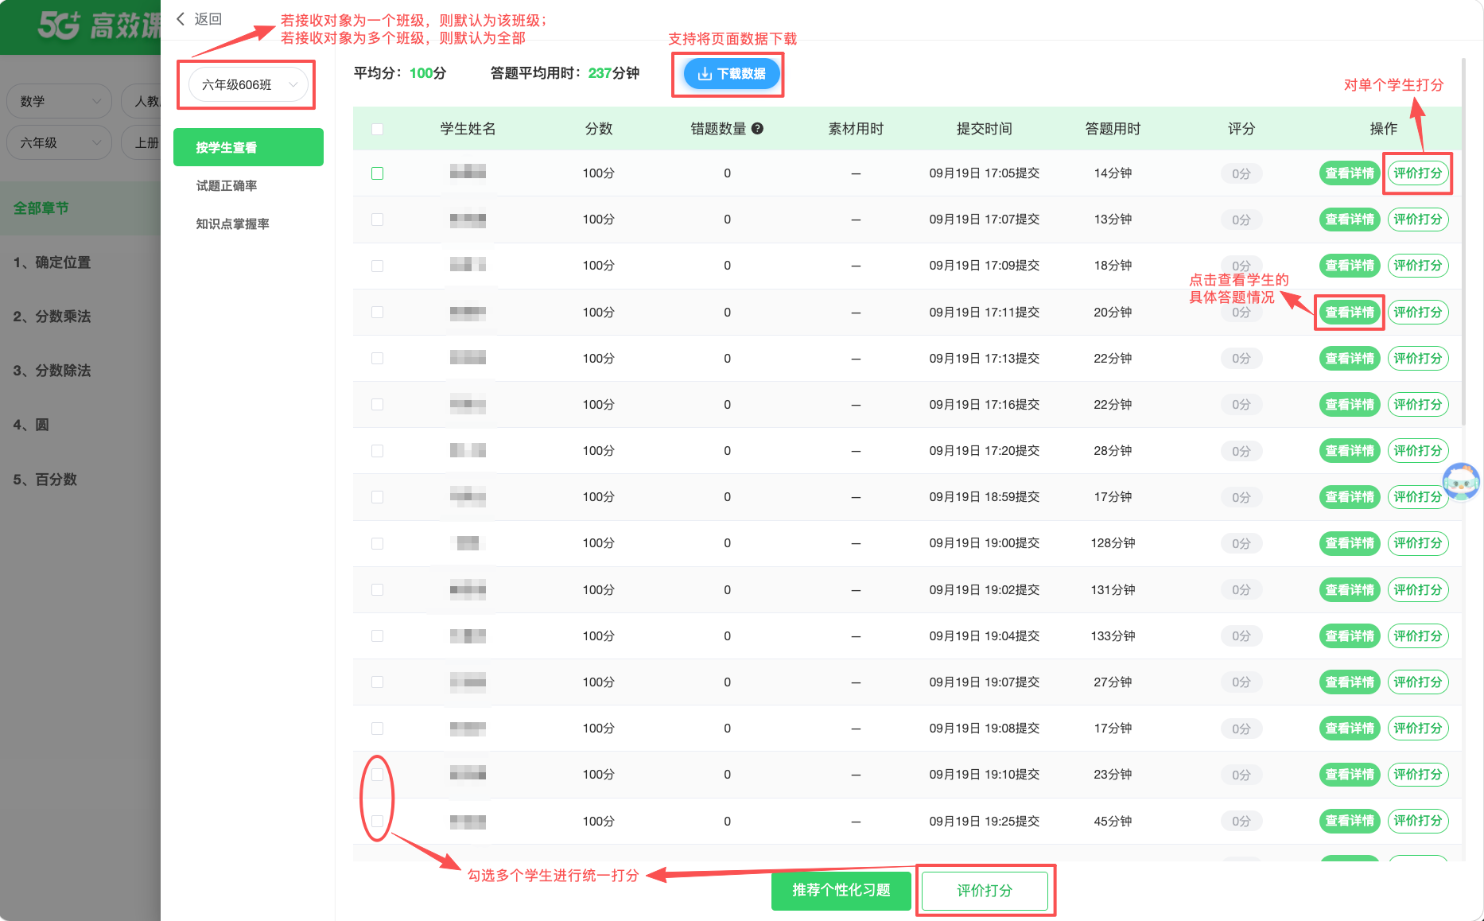Click 评价打分 for the 19:25 submission row
Screen dimensions: 1484x921
[1418, 821]
